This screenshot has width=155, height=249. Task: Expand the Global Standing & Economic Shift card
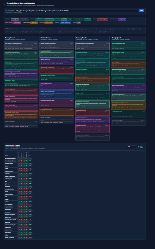[x=21, y=74]
